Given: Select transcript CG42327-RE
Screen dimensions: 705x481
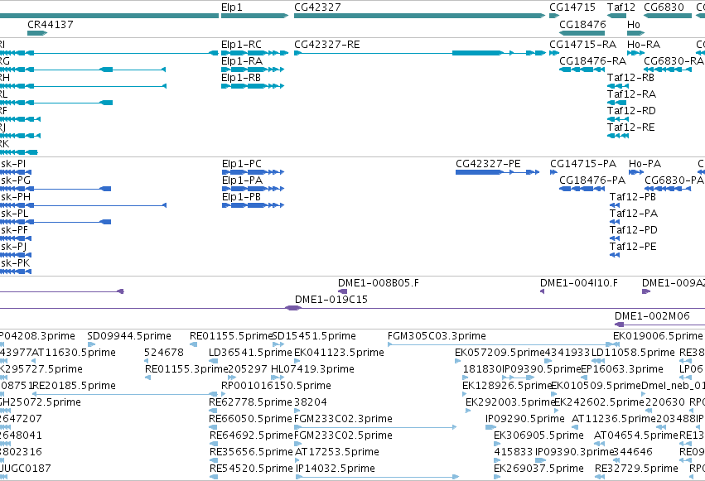Looking at the screenshot, I should [419, 53].
